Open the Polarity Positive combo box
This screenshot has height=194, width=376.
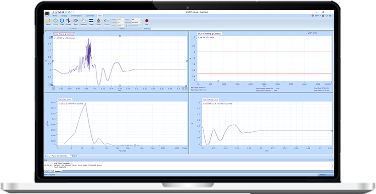137,22
